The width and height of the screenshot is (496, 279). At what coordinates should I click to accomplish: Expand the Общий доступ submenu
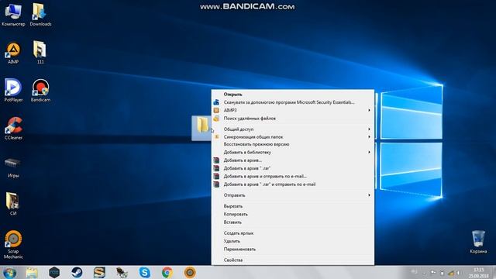pyautogui.click(x=293, y=129)
